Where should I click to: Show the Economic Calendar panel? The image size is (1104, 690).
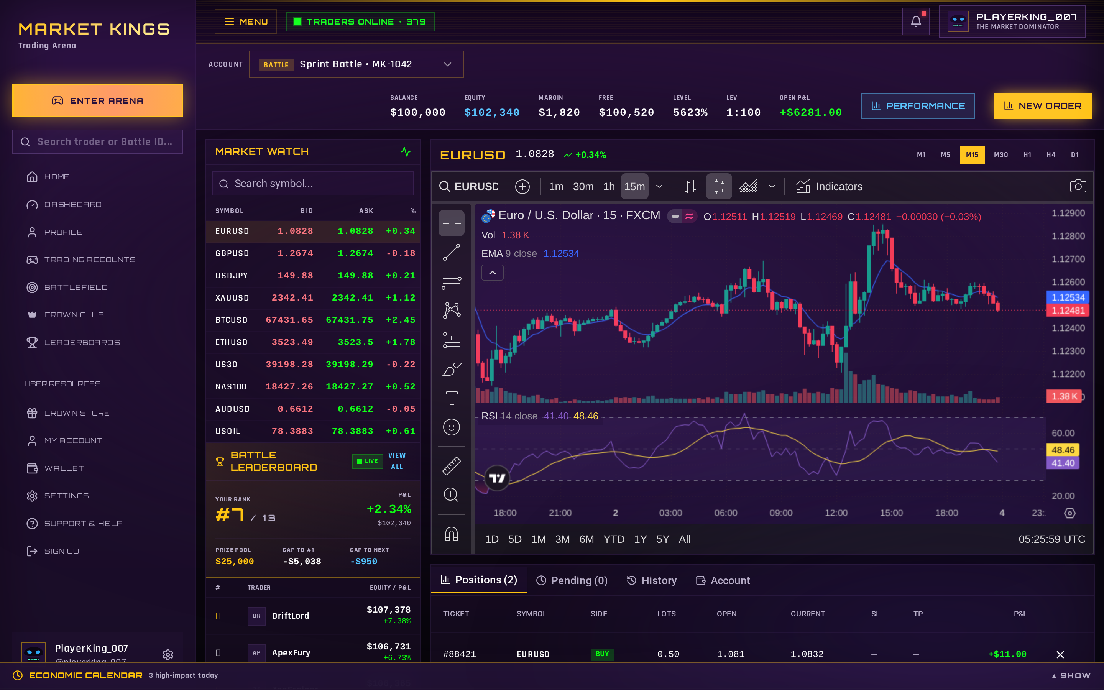point(1071,676)
